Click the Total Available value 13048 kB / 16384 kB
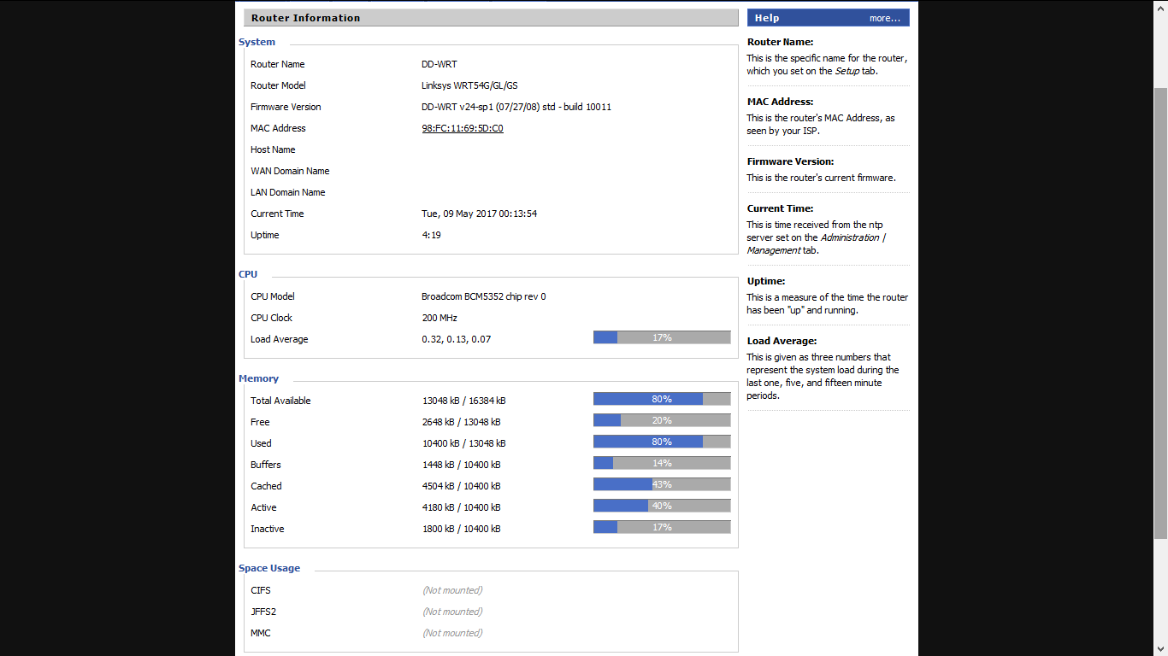This screenshot has height=656, width=1168. 464,401
